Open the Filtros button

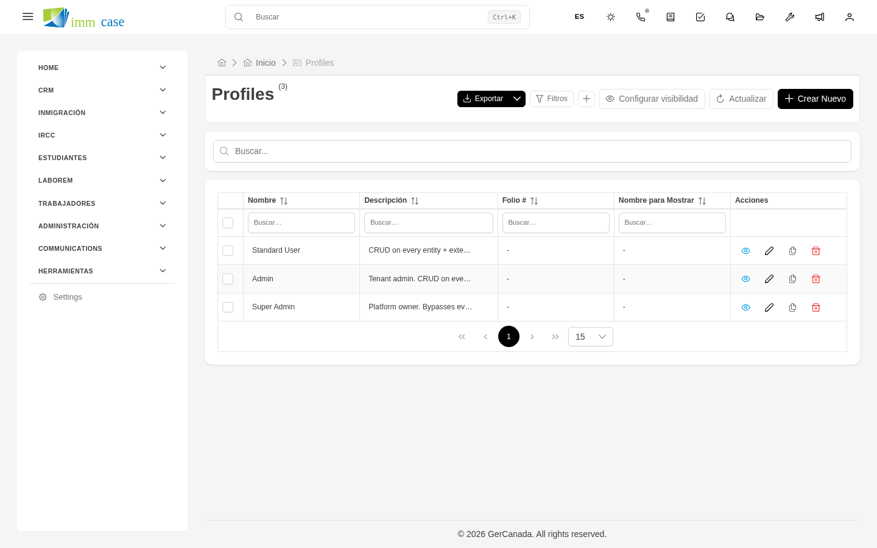pyautogui.click(x=552, y=99)
